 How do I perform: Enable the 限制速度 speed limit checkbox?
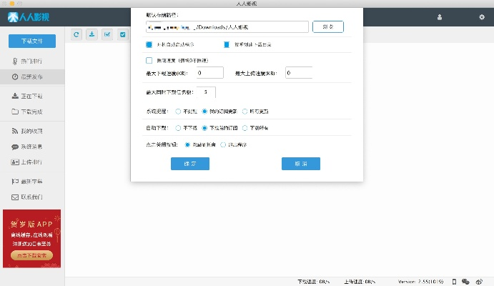point(149,61)
